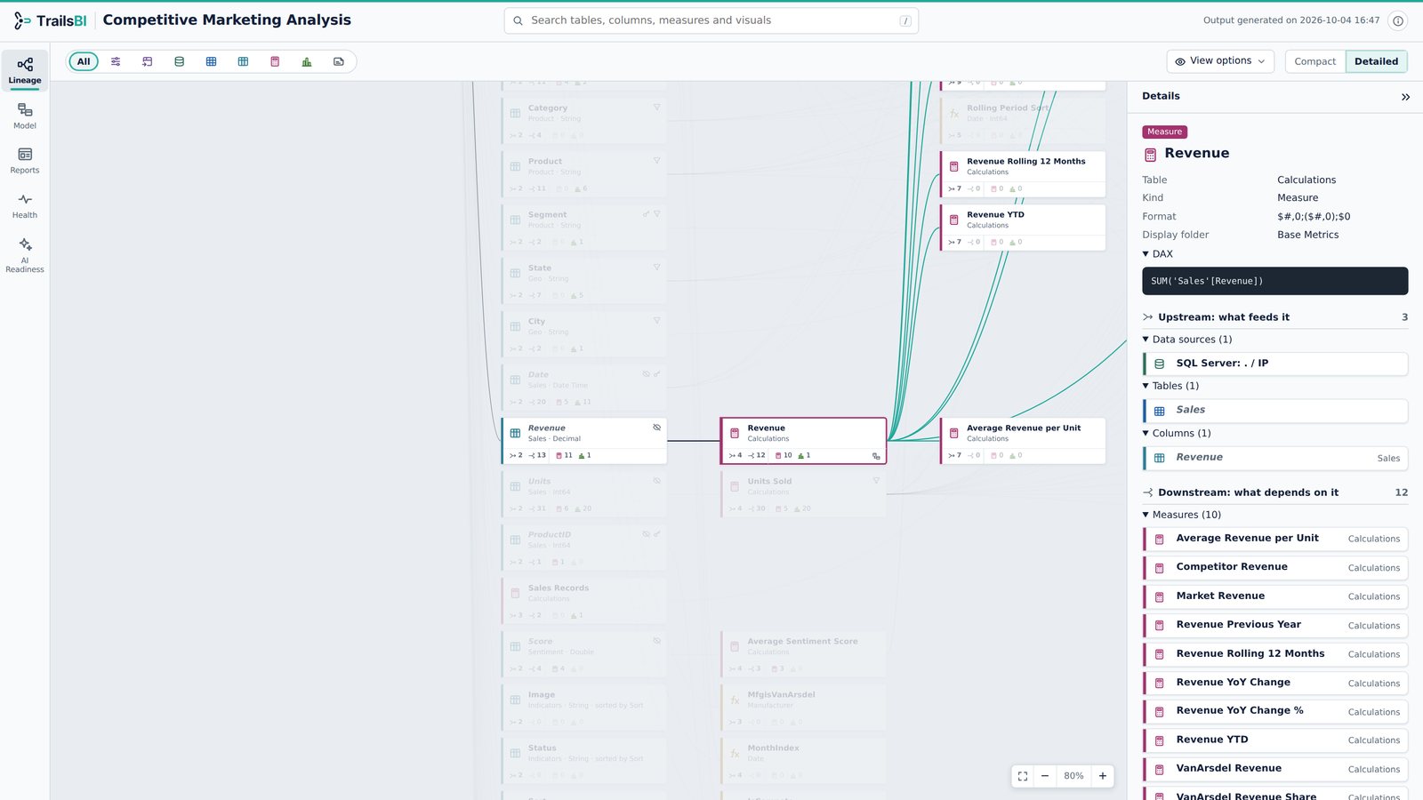Select Competitor Revenue measure
This screenshot has height=800, width=1423.
[x=1275, y=567]
